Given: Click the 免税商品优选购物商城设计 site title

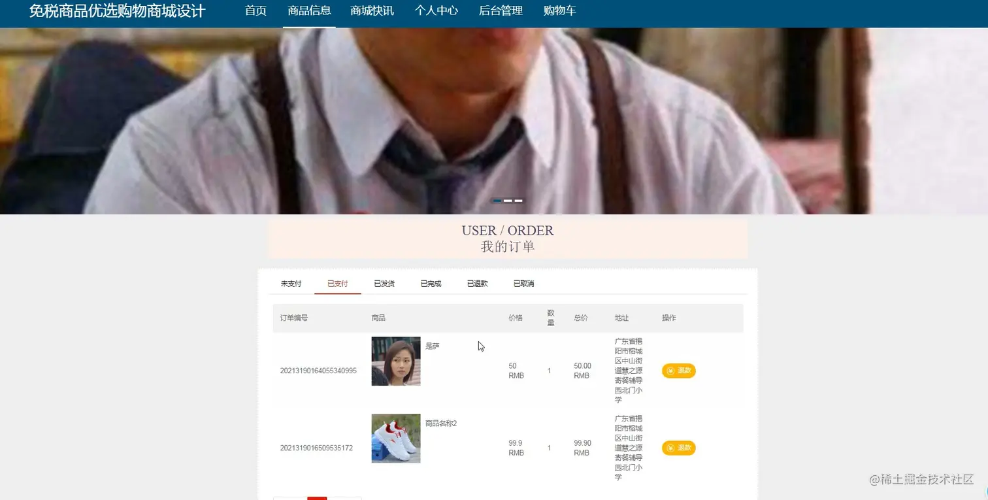Looking at the screenshot, I should coord(118,11).
